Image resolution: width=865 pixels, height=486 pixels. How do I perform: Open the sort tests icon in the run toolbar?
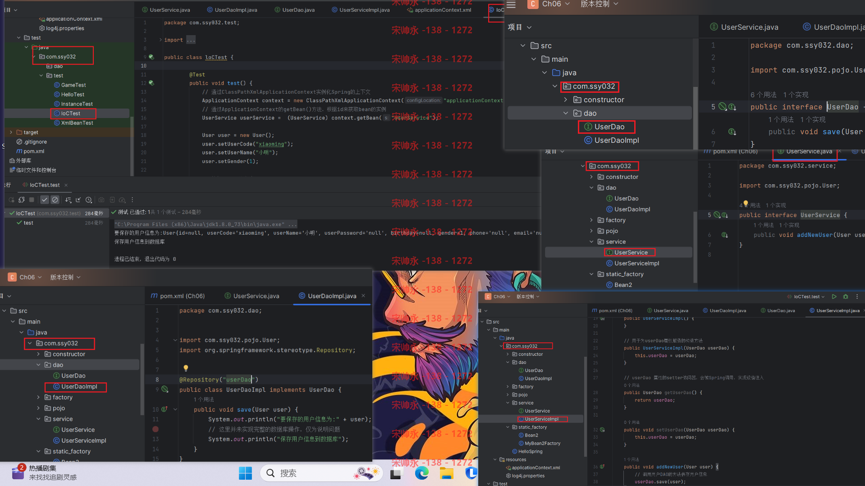click(x=68, y=200)
